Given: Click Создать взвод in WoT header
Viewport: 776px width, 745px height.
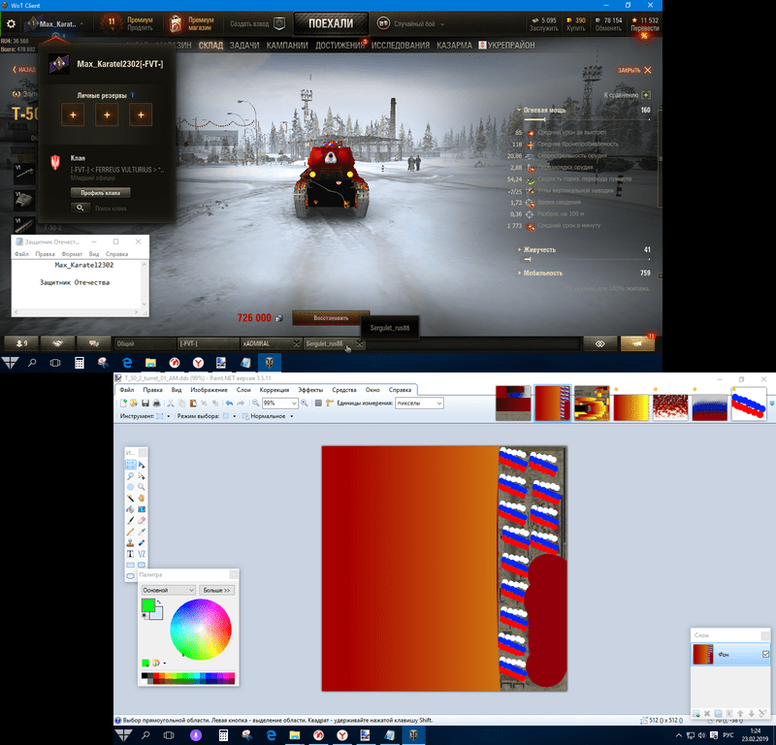Looking at the screenshot, I should pyautogui.click(x=257, y=23).
